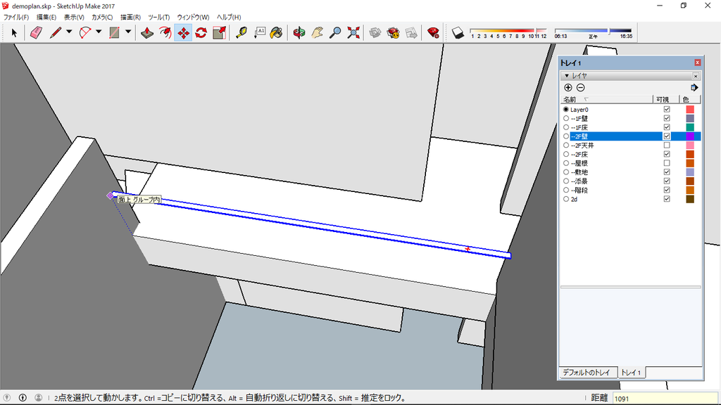This screenshot has width=721, height=405.
Task: Select the Offset tool
Action: pyautogui.click(x=165, y=32)
